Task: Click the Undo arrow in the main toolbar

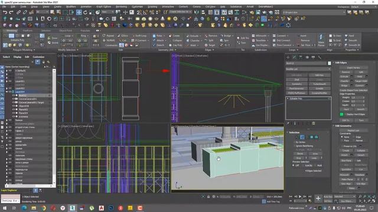Action: [5, 12]
